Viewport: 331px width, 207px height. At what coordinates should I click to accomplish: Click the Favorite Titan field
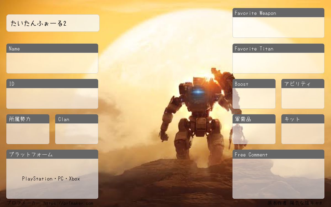pos(278,63)
